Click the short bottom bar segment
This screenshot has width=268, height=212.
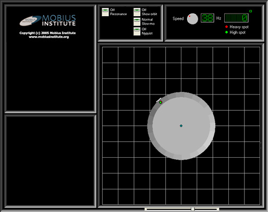click(206, 209)
